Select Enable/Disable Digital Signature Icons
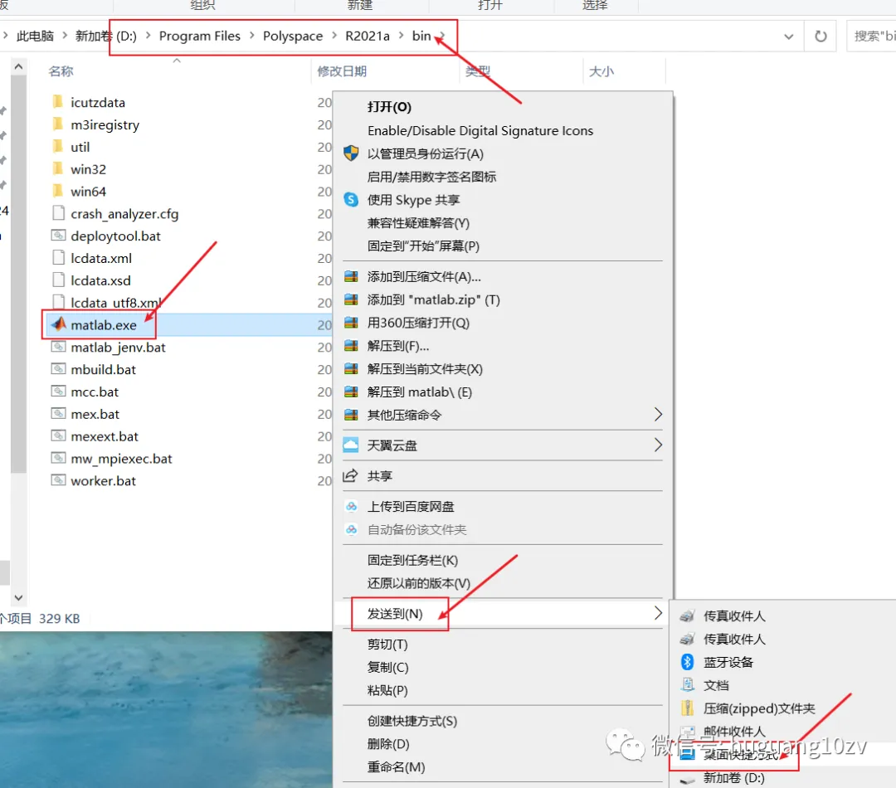Viewport: 896px width, 788px height. tap(480, 130)
